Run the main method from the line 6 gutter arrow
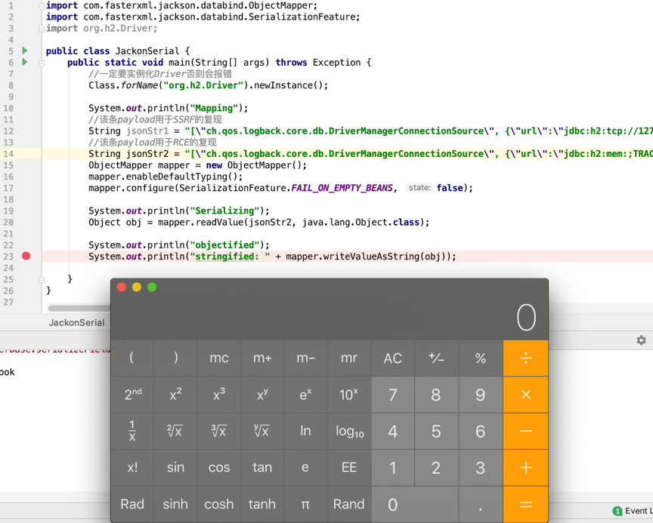The height and width of the screenshot is (523, 653). tap(25, 63)
